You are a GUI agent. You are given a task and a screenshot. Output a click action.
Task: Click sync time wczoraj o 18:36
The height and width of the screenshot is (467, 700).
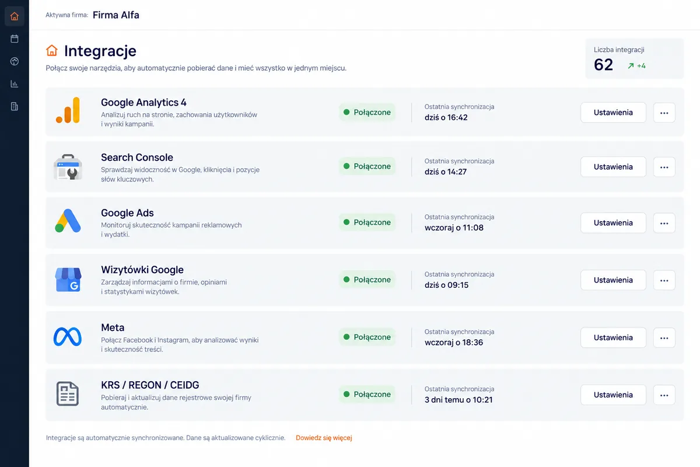click(x=454, y=342)
